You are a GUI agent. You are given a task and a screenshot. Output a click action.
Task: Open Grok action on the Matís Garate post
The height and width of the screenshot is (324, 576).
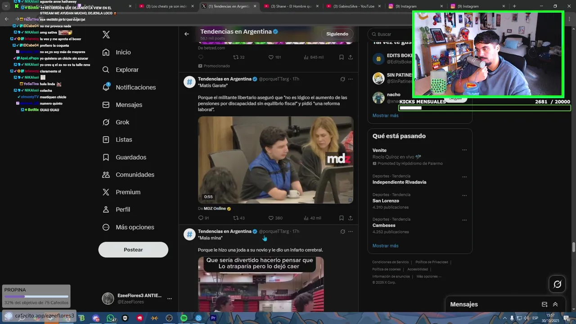(342, 79)
